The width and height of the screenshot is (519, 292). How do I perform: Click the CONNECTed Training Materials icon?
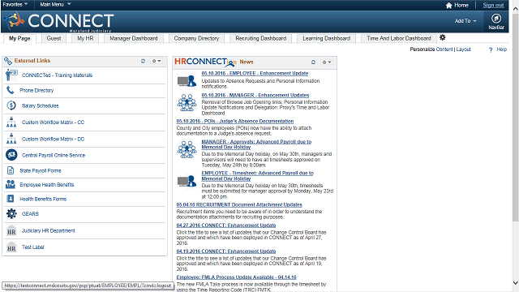[11, 75]
